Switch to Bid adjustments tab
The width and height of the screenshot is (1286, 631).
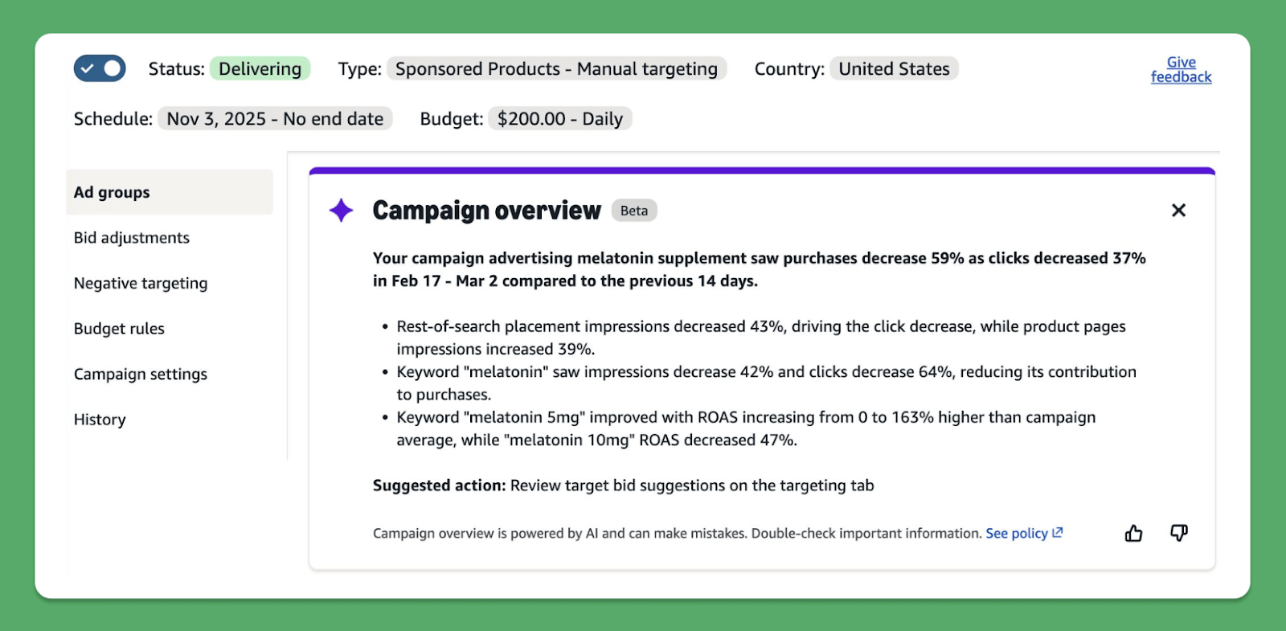(132, 238)
